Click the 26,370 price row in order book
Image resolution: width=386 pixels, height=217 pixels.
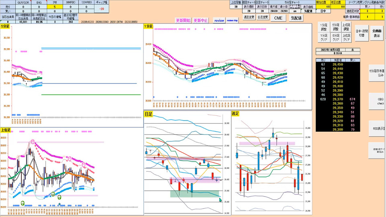[338, 99]
